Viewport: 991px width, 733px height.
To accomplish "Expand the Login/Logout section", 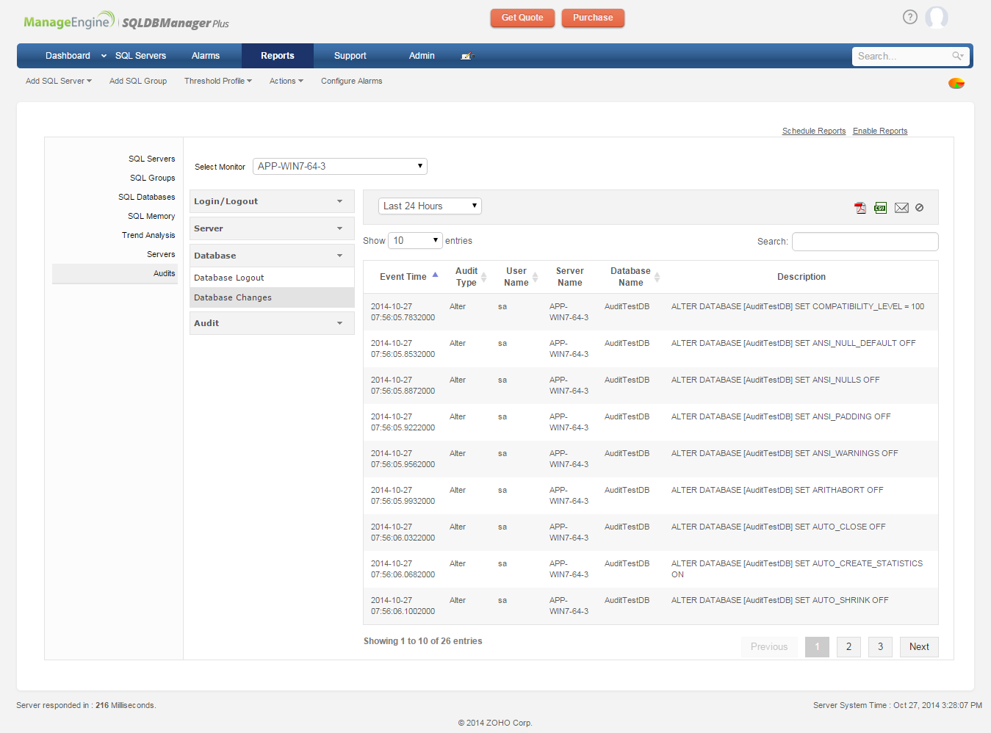I will (x=272, y=201).
